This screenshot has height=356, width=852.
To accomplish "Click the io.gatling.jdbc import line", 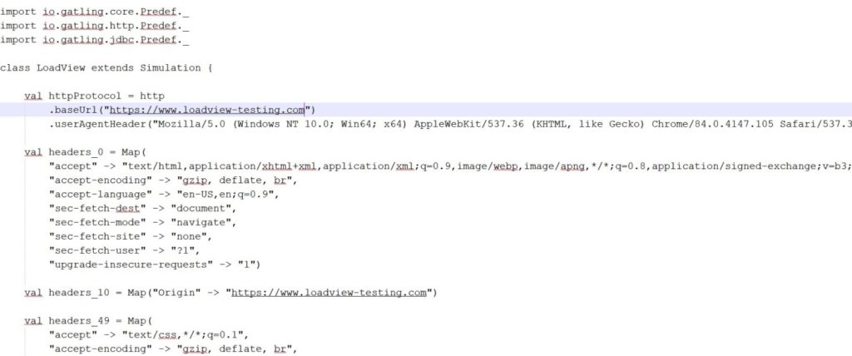I will [x=94, y=39].
